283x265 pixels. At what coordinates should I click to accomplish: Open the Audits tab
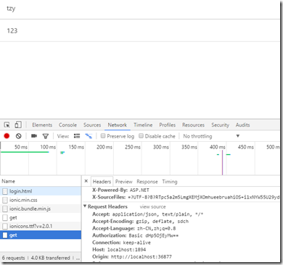[x=242, y=125]
